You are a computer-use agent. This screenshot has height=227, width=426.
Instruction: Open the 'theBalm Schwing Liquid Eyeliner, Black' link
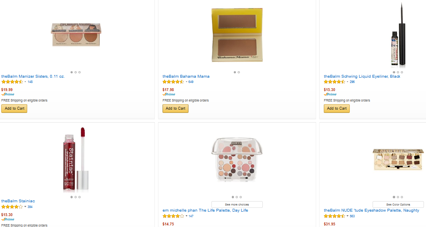(x=362, y=76)
